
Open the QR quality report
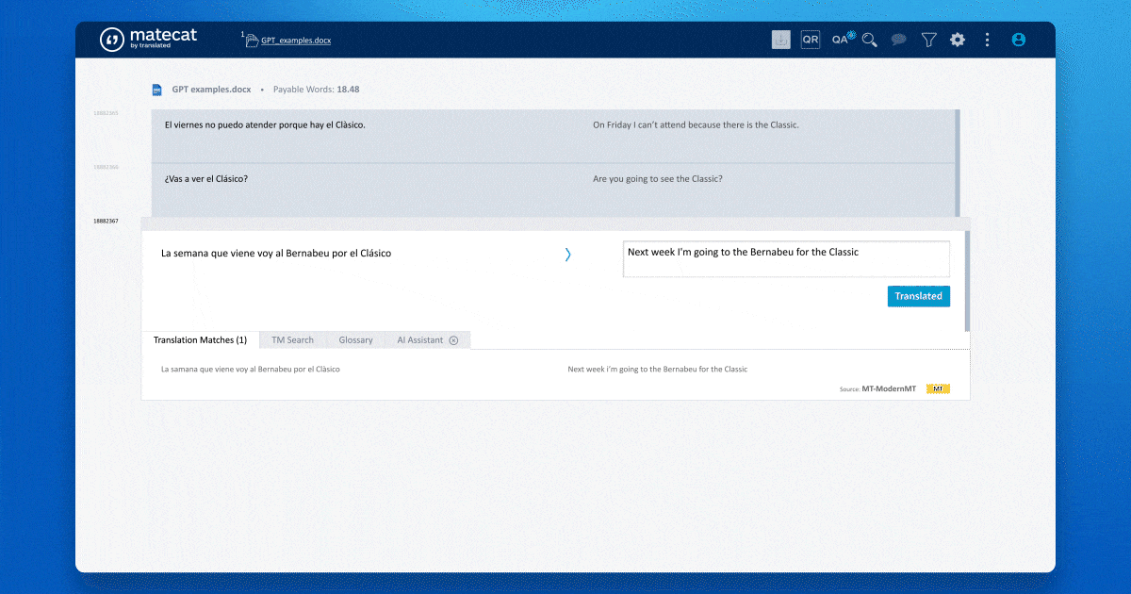(x=810, y=40)
